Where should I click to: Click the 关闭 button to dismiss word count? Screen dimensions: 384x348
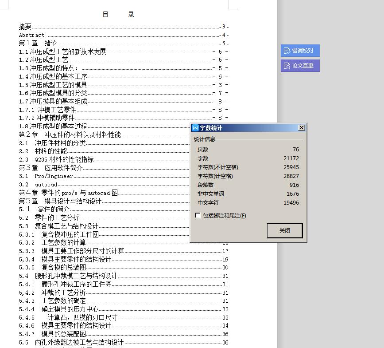pyautogui.click(x=284, y=230)
